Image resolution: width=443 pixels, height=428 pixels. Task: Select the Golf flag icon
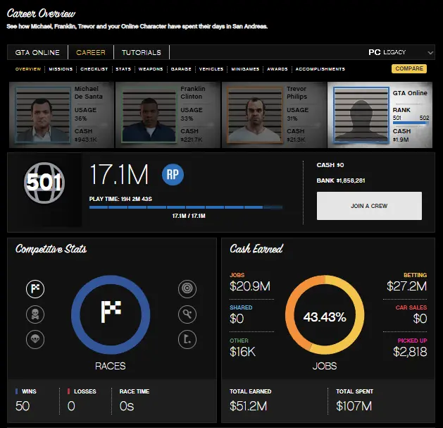click(x=187, y=339)
